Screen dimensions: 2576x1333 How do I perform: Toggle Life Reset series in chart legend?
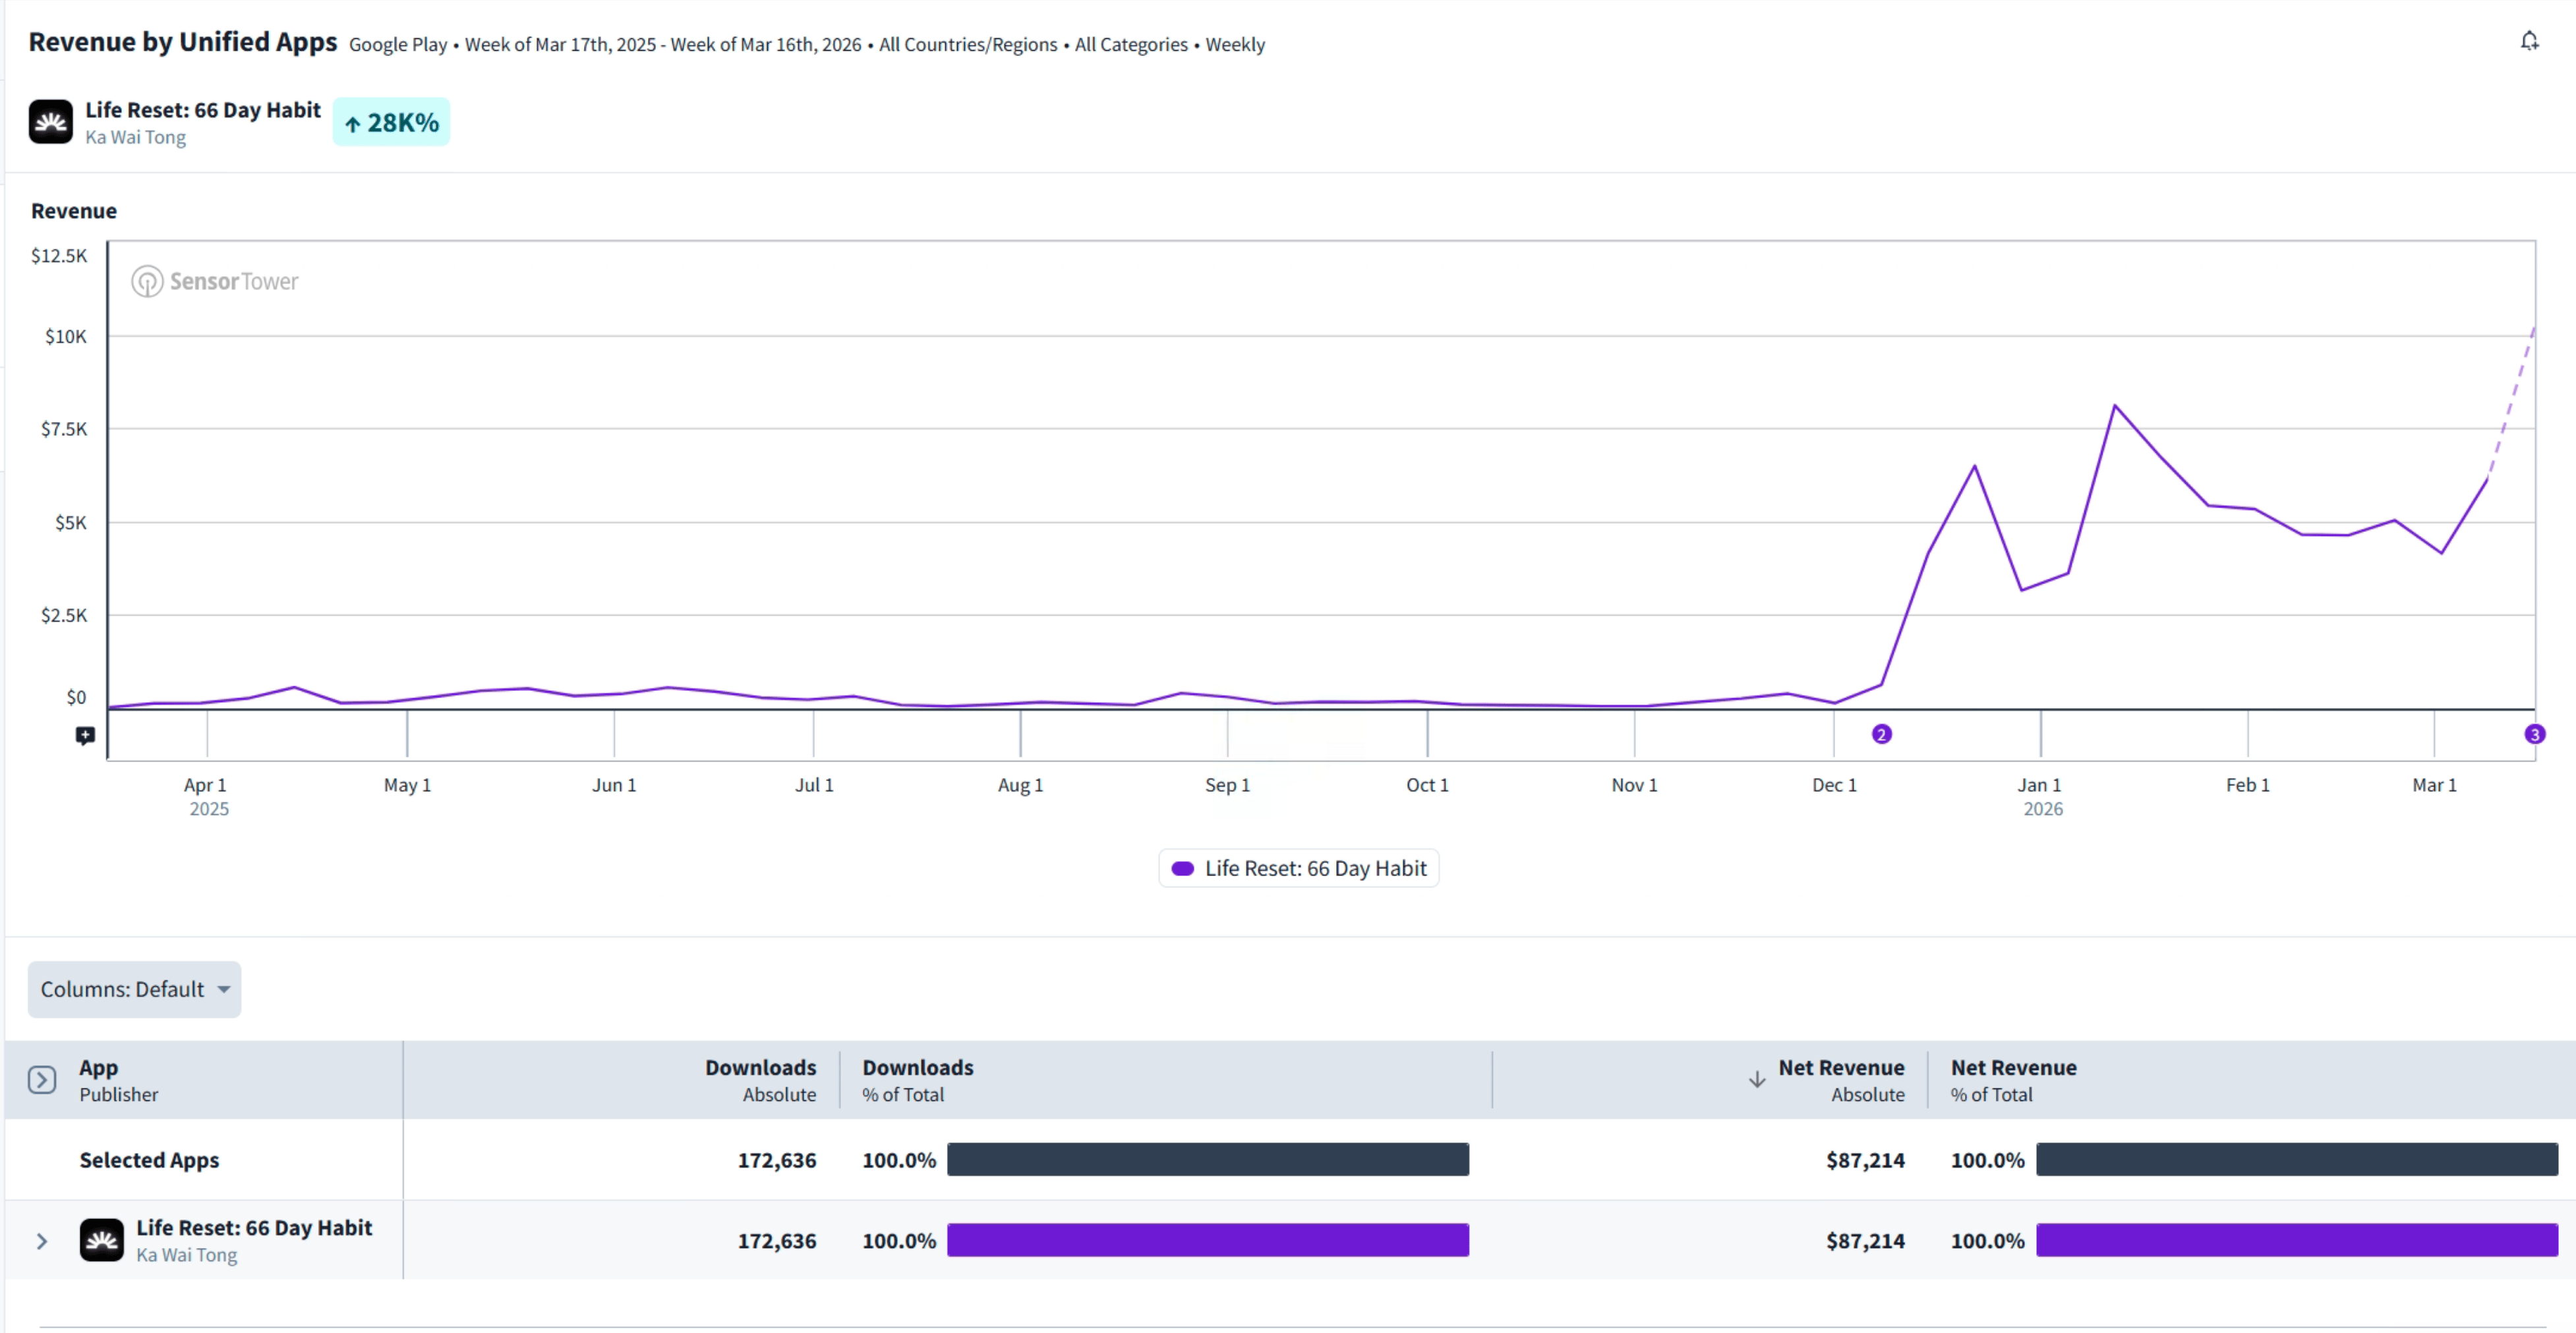point(1314,868)
